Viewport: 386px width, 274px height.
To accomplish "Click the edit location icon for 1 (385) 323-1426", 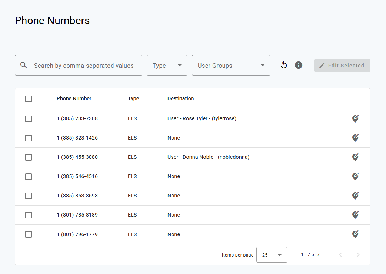I will coord(355,138).
